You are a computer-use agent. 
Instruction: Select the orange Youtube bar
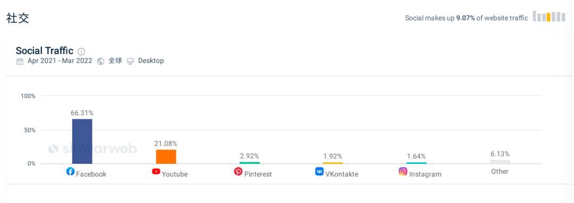tap(166, 157)
